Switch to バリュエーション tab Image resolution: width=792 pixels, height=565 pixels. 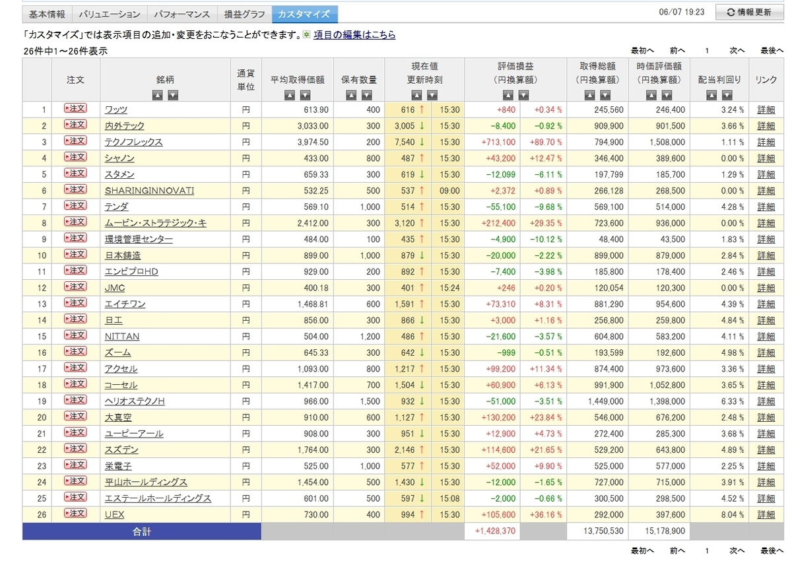pos(110,14)
